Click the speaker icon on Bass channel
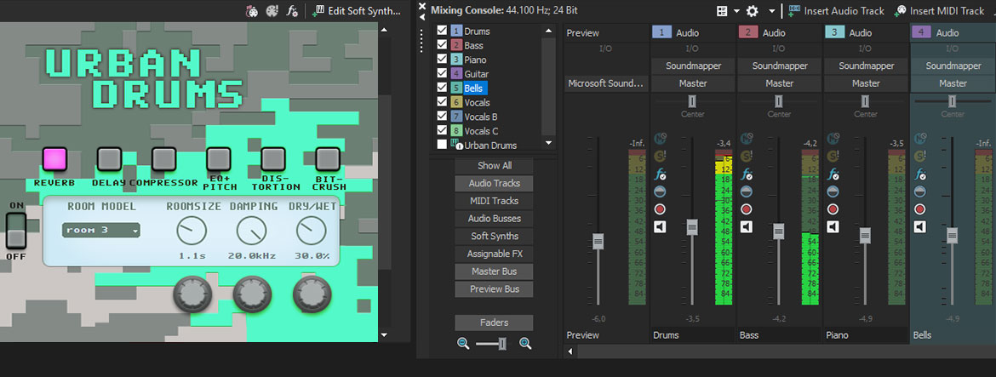This screenshot has width=996, height=377. [747, 227]
